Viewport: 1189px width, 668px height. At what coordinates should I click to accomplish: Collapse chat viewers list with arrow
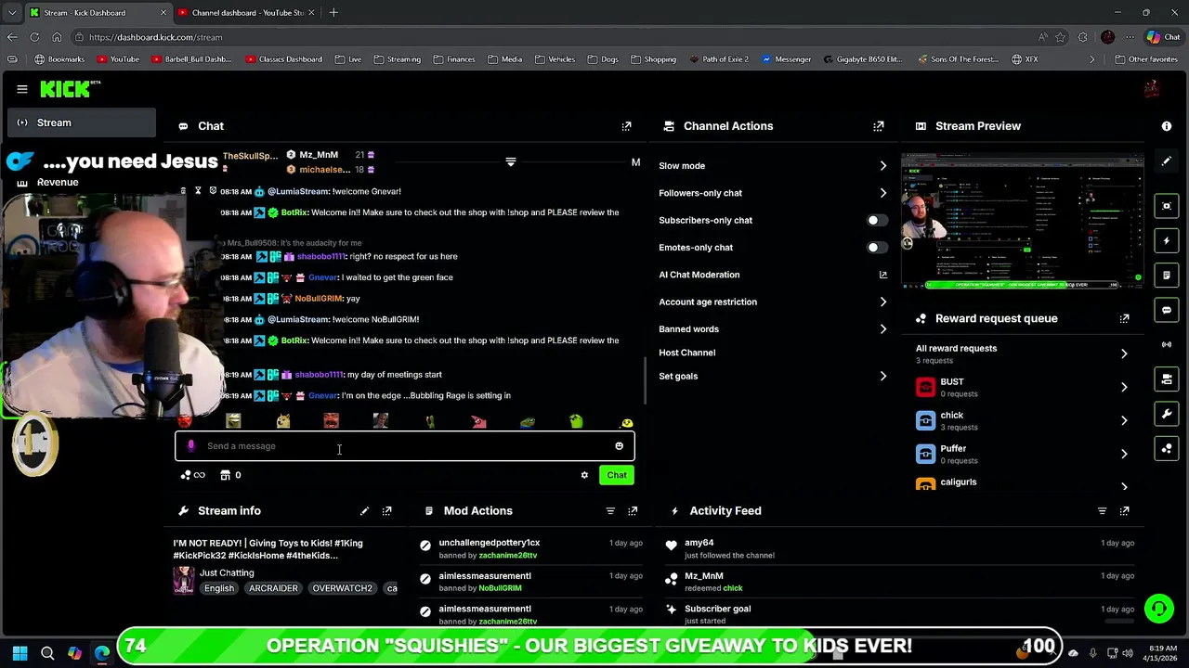tap(510, 162)
